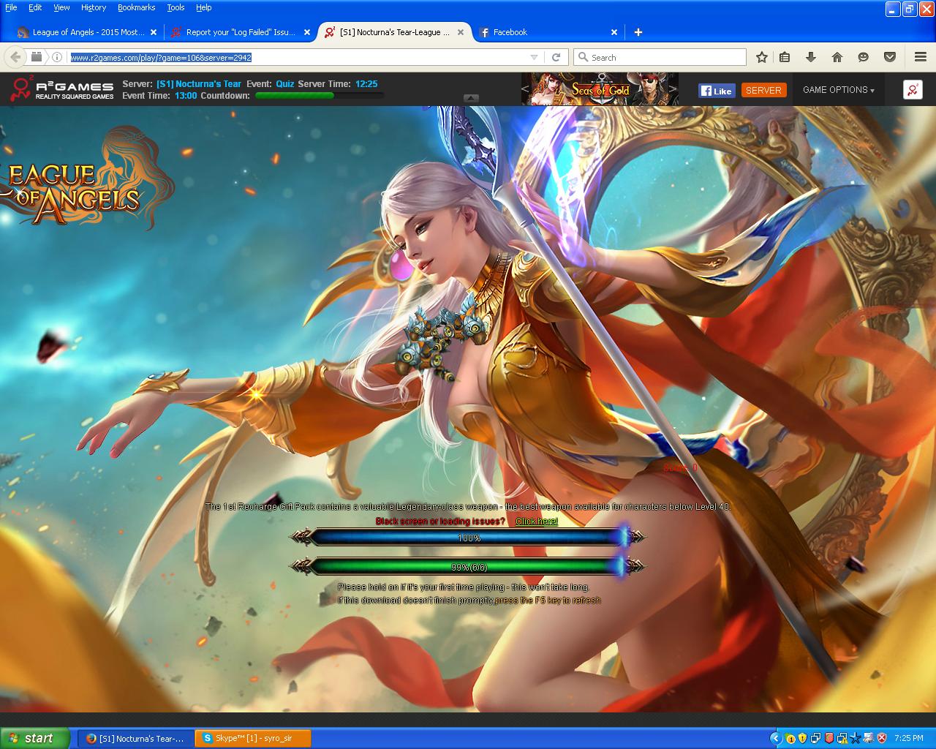Open Skype from the taskbar
This screenshot has width=936, height=749.
pyautogui.click(x=253, y=738)
